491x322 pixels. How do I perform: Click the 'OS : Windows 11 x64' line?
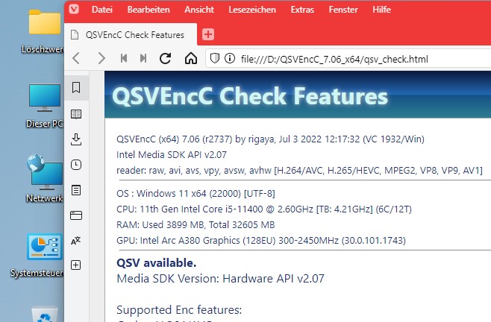[x=196, y=193]
